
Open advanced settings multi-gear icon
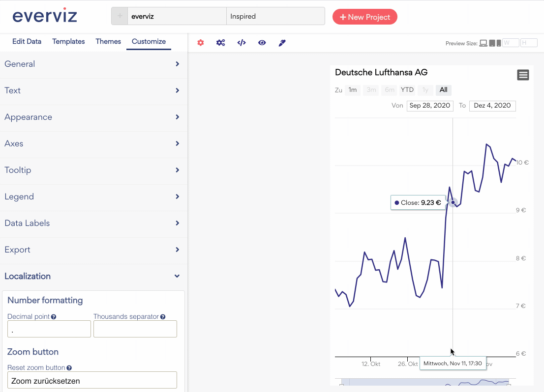coord(221,43)
